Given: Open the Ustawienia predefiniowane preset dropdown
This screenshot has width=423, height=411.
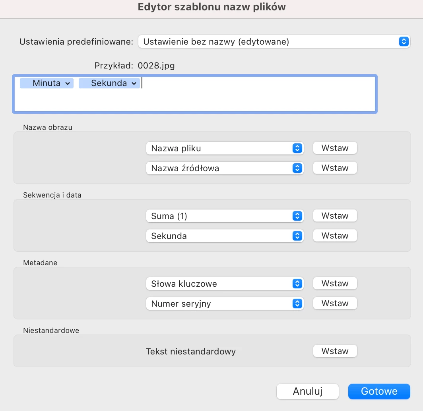Looking at the screenshot, I should (274, 41).
